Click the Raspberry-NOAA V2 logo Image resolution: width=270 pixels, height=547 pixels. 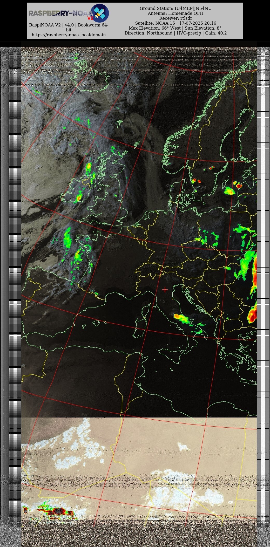click(69, 13)
